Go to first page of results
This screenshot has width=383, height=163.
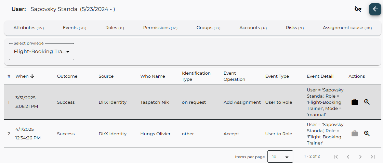[335, 156]
